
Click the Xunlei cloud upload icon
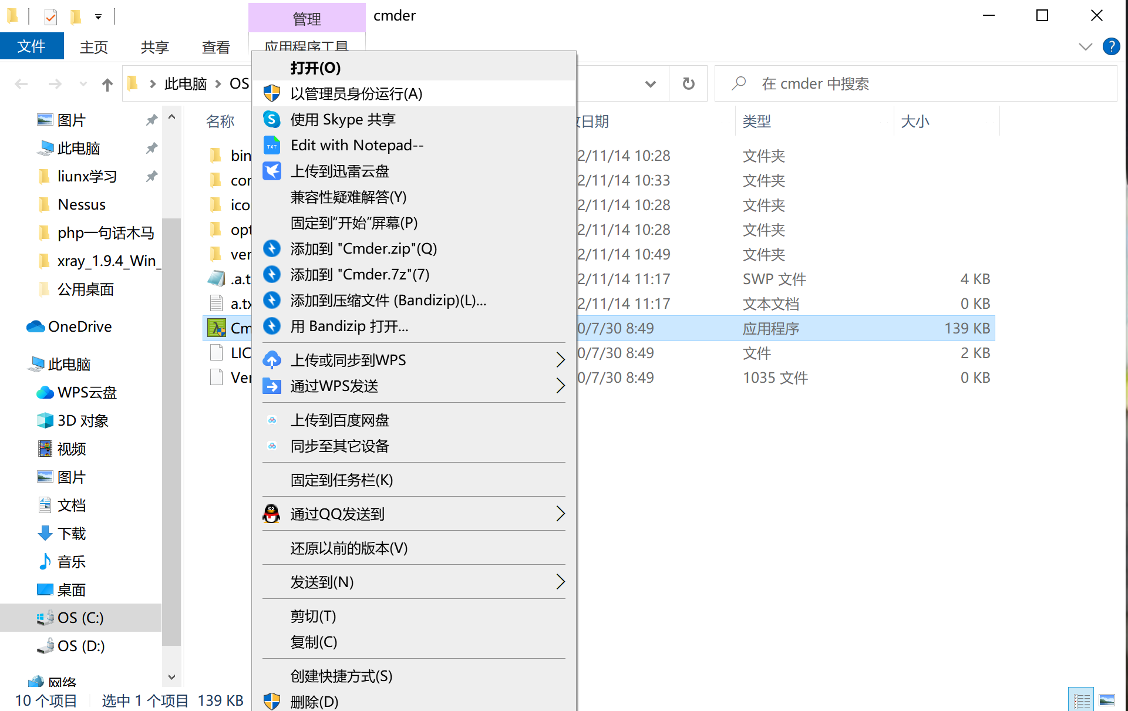click(271, 171)
